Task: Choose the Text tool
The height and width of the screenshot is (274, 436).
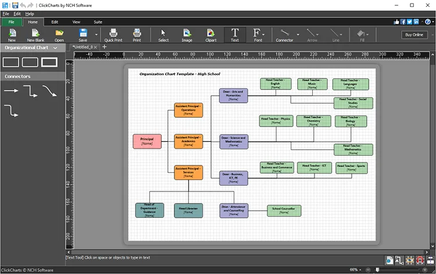Action: click(x=235, y=35)
